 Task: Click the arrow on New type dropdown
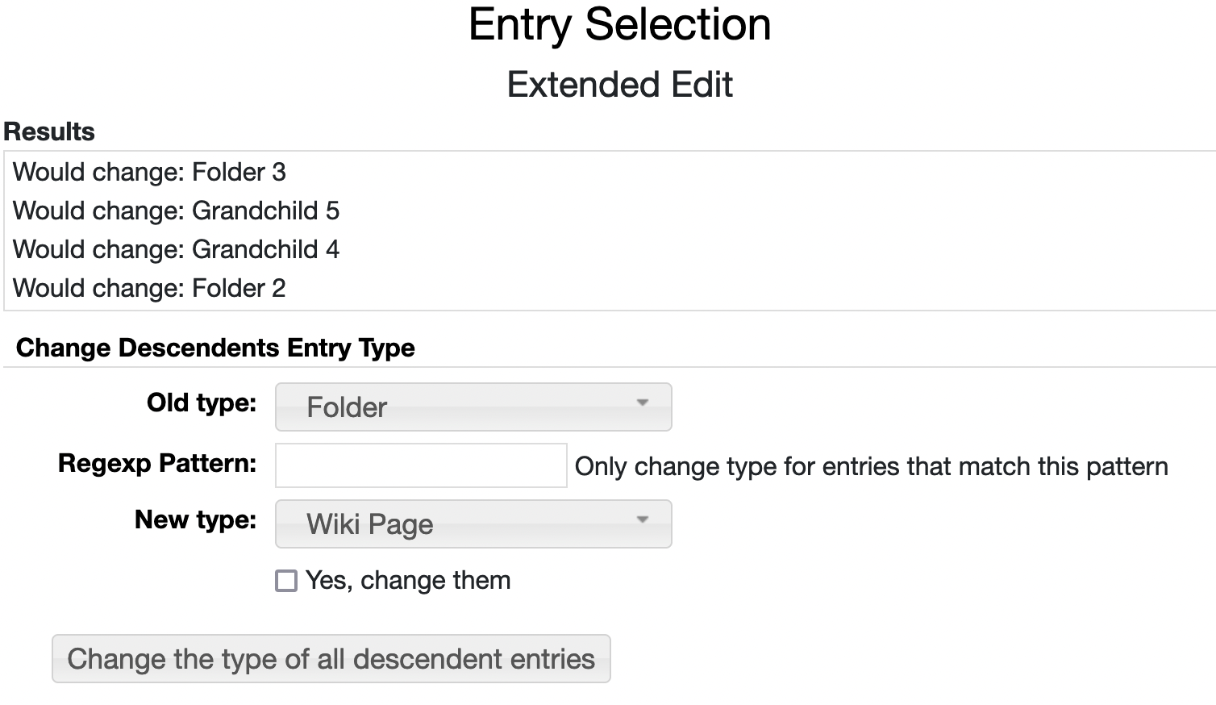click(642, 519)
